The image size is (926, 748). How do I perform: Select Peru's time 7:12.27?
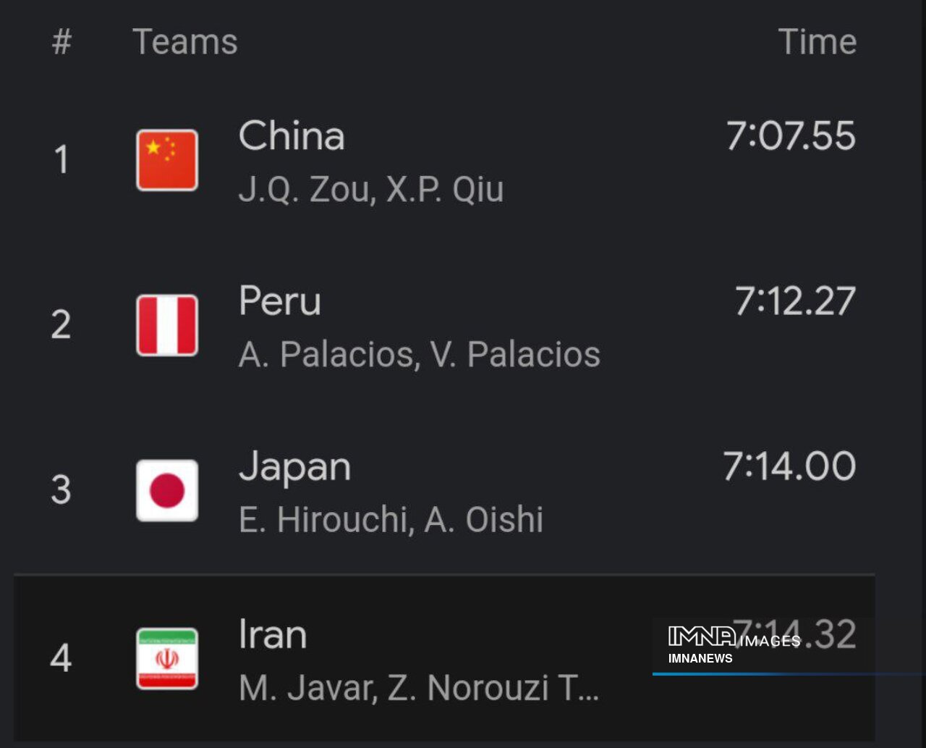coord(795,301)
